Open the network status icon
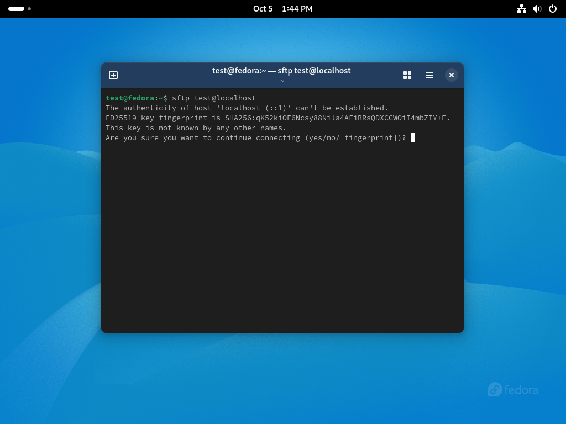 pyautogui.click(x=522, y=9)
